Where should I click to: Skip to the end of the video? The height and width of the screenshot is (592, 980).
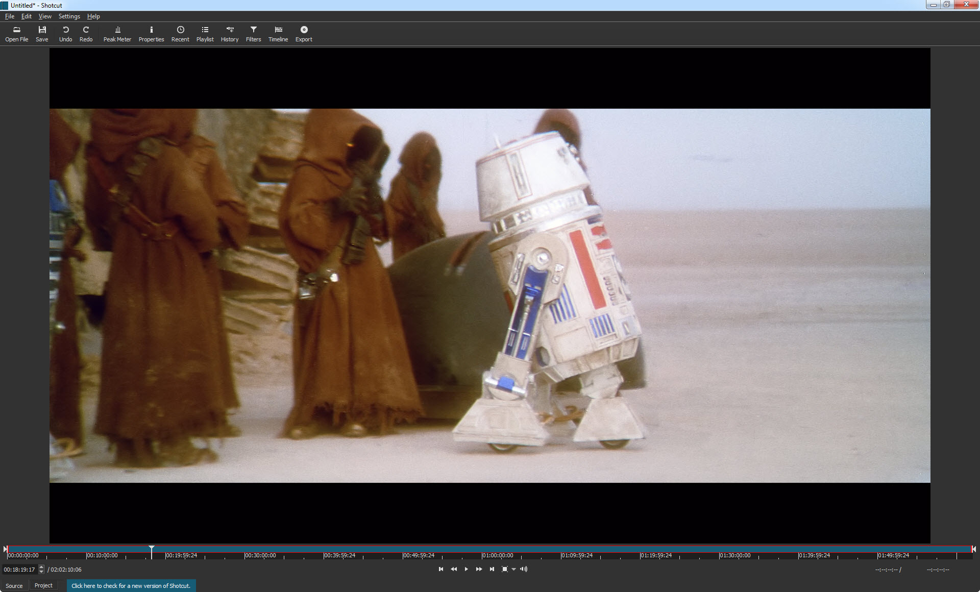click(492, 569)
